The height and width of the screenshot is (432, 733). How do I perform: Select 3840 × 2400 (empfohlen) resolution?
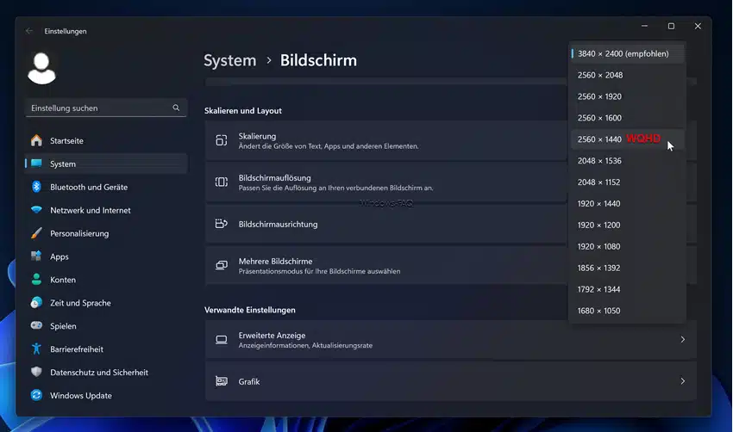point(627,53)
